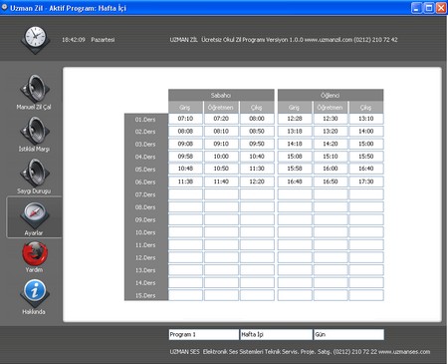
Task: Click Sabahçı Öğretmen cell showing 10:00
Action: (x=221, y=157)
